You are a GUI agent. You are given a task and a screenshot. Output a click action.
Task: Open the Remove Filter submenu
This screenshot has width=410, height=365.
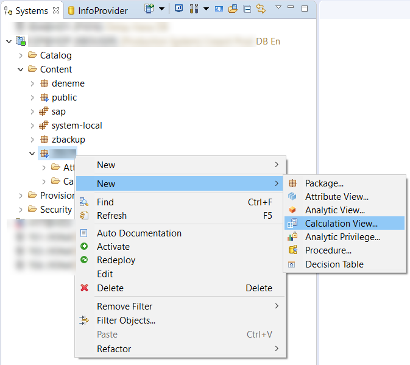point(180,306)
